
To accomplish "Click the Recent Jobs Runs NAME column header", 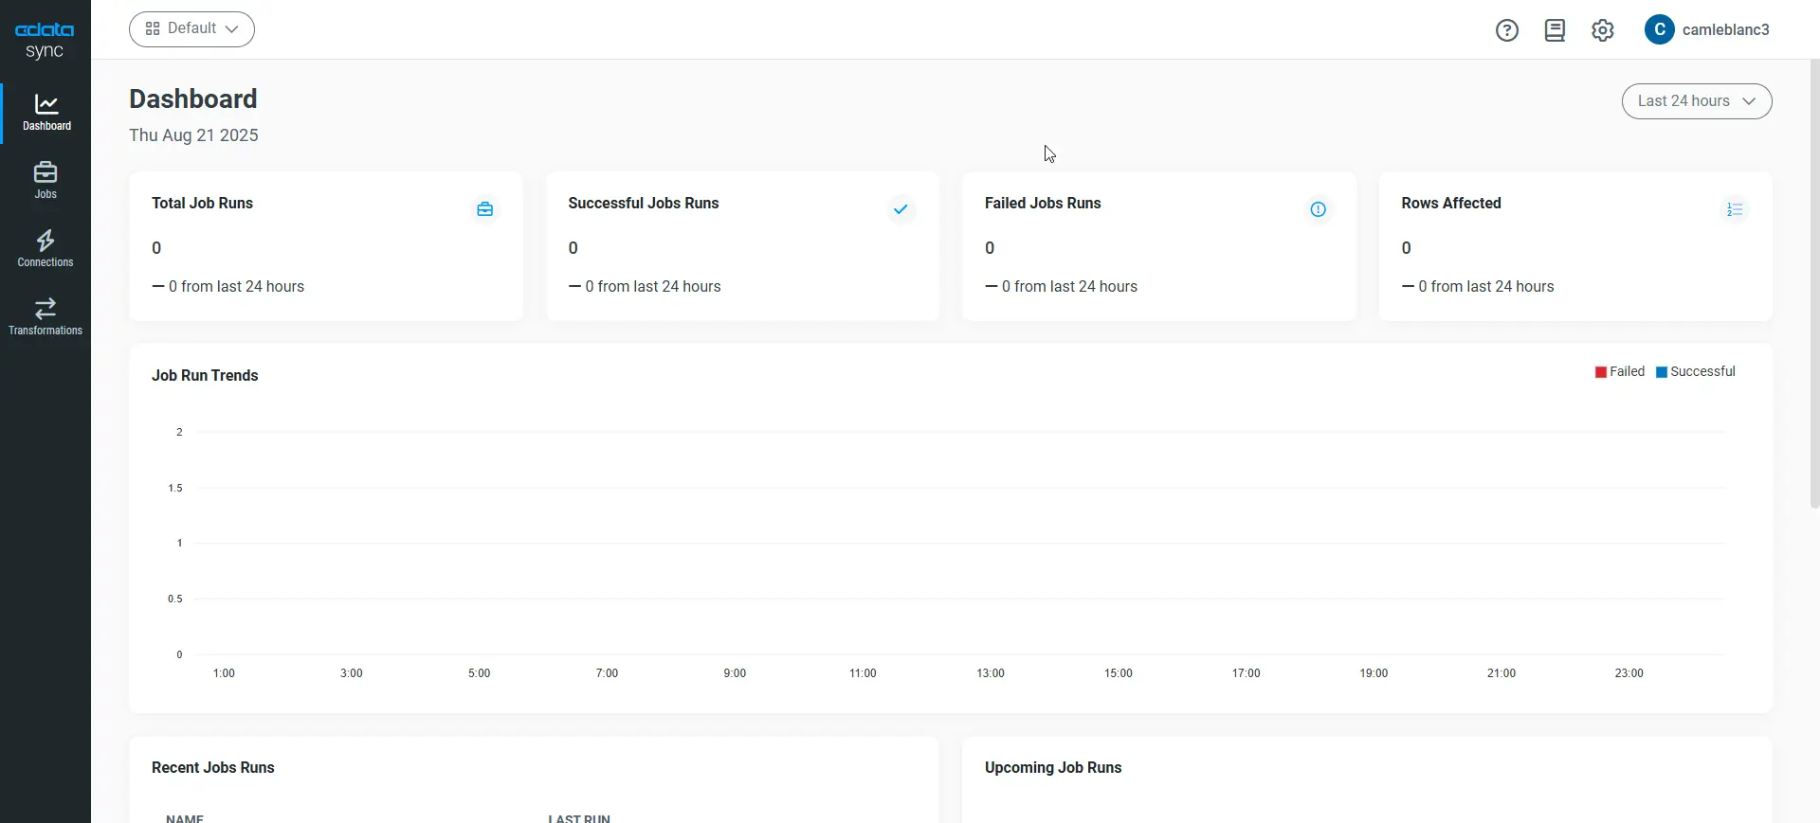I will point(185,817).
